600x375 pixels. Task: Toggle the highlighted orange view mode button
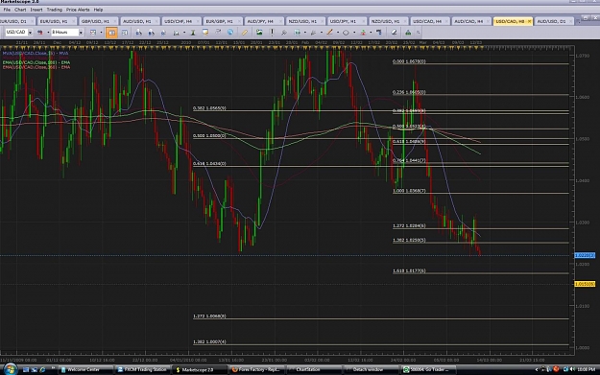click(111, 33)
